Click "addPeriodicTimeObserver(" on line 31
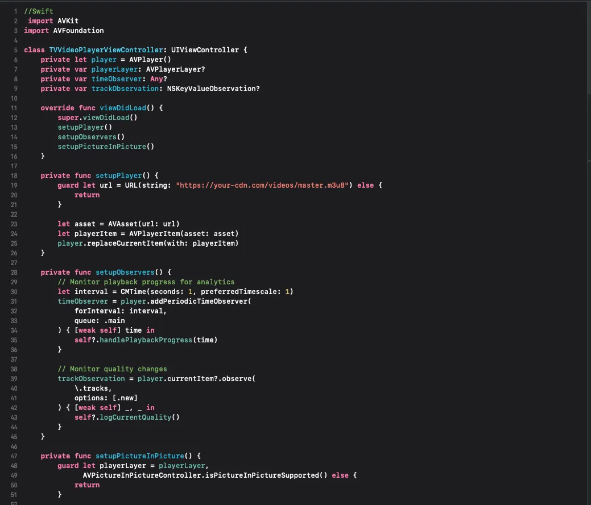 (x=201, y=301)
